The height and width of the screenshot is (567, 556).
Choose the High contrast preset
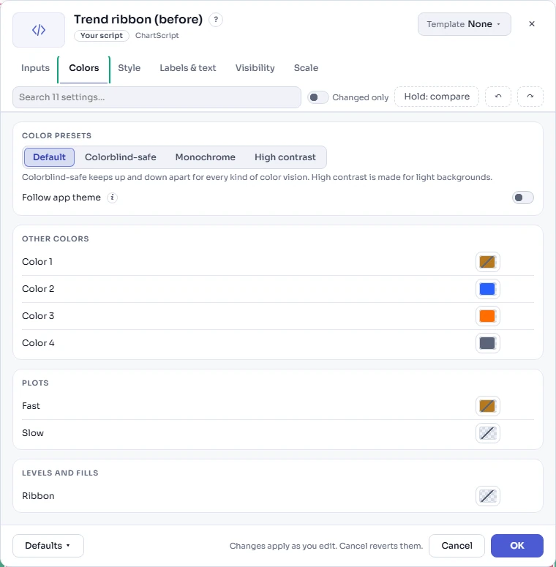tap(285, 157)
